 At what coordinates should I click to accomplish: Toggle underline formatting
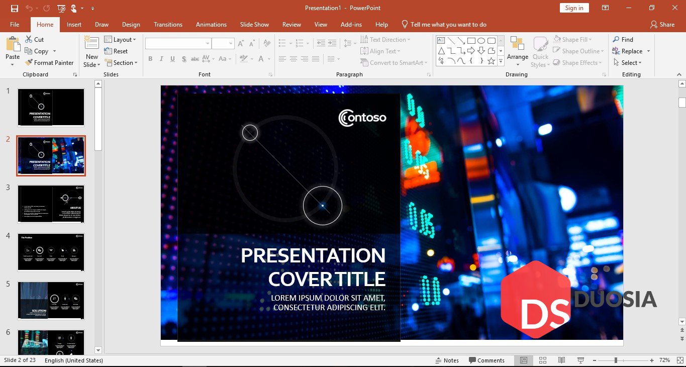(172, 59)
